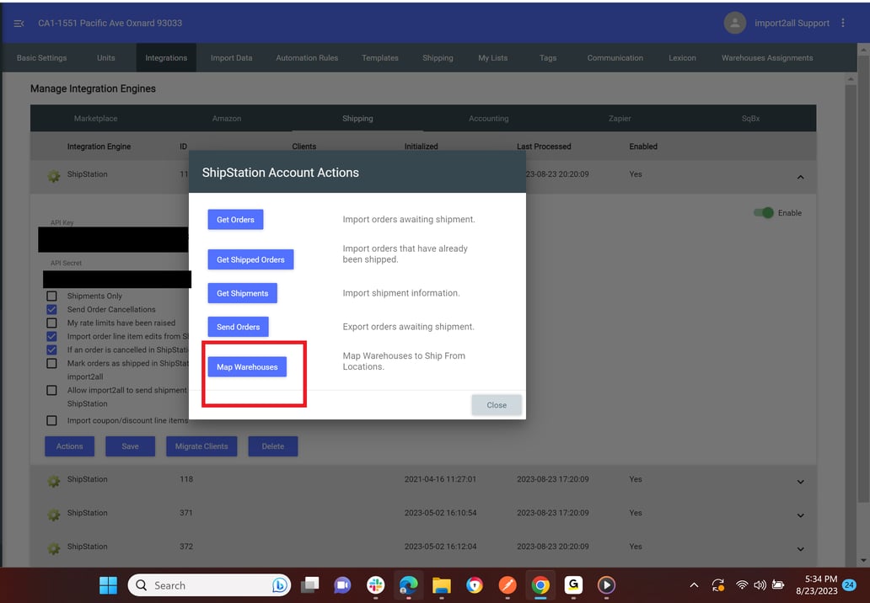Viewport: 870px width, 603px height.
Task: Select the Zapier engine tab
Action: click(620, 119)
